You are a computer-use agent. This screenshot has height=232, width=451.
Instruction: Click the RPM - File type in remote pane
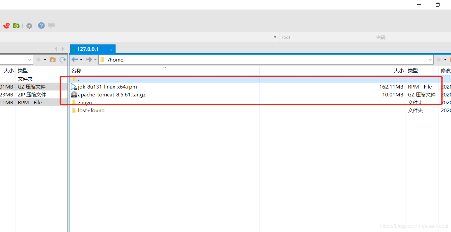point(420,87)
